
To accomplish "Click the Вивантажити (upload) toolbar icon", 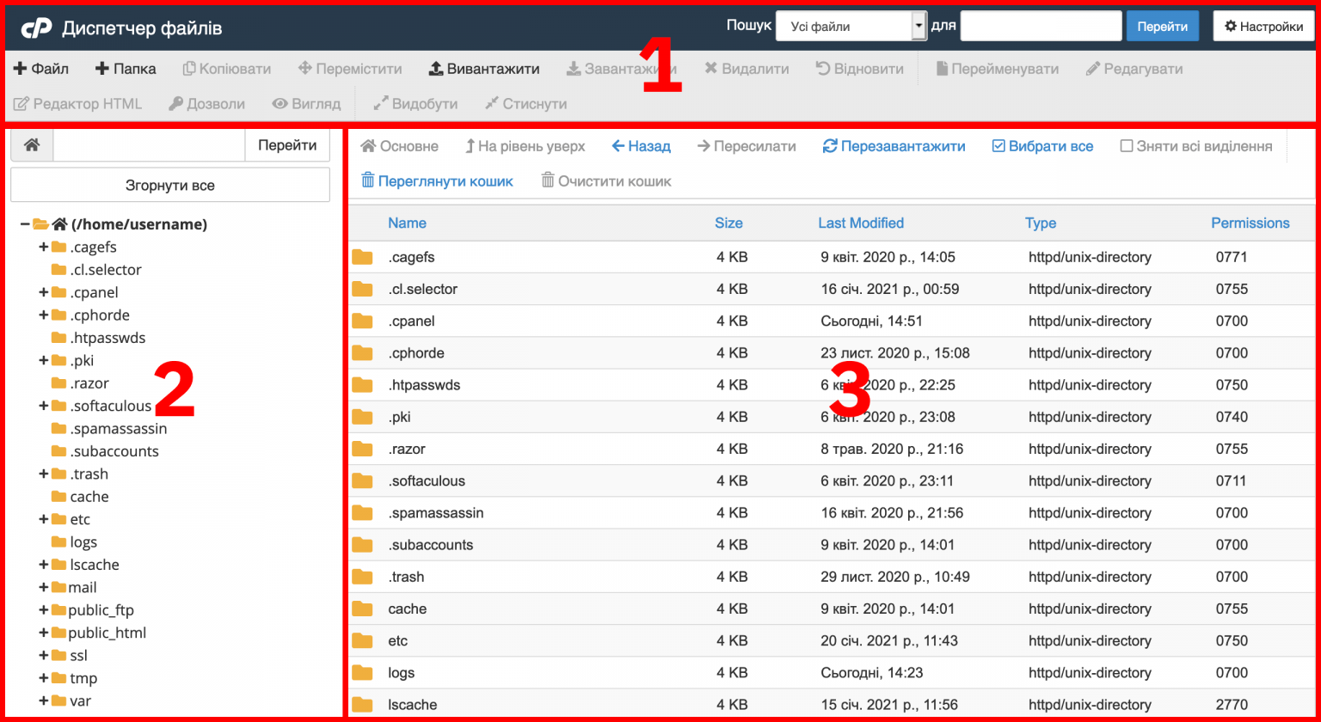I will click(x=484, y=68).
